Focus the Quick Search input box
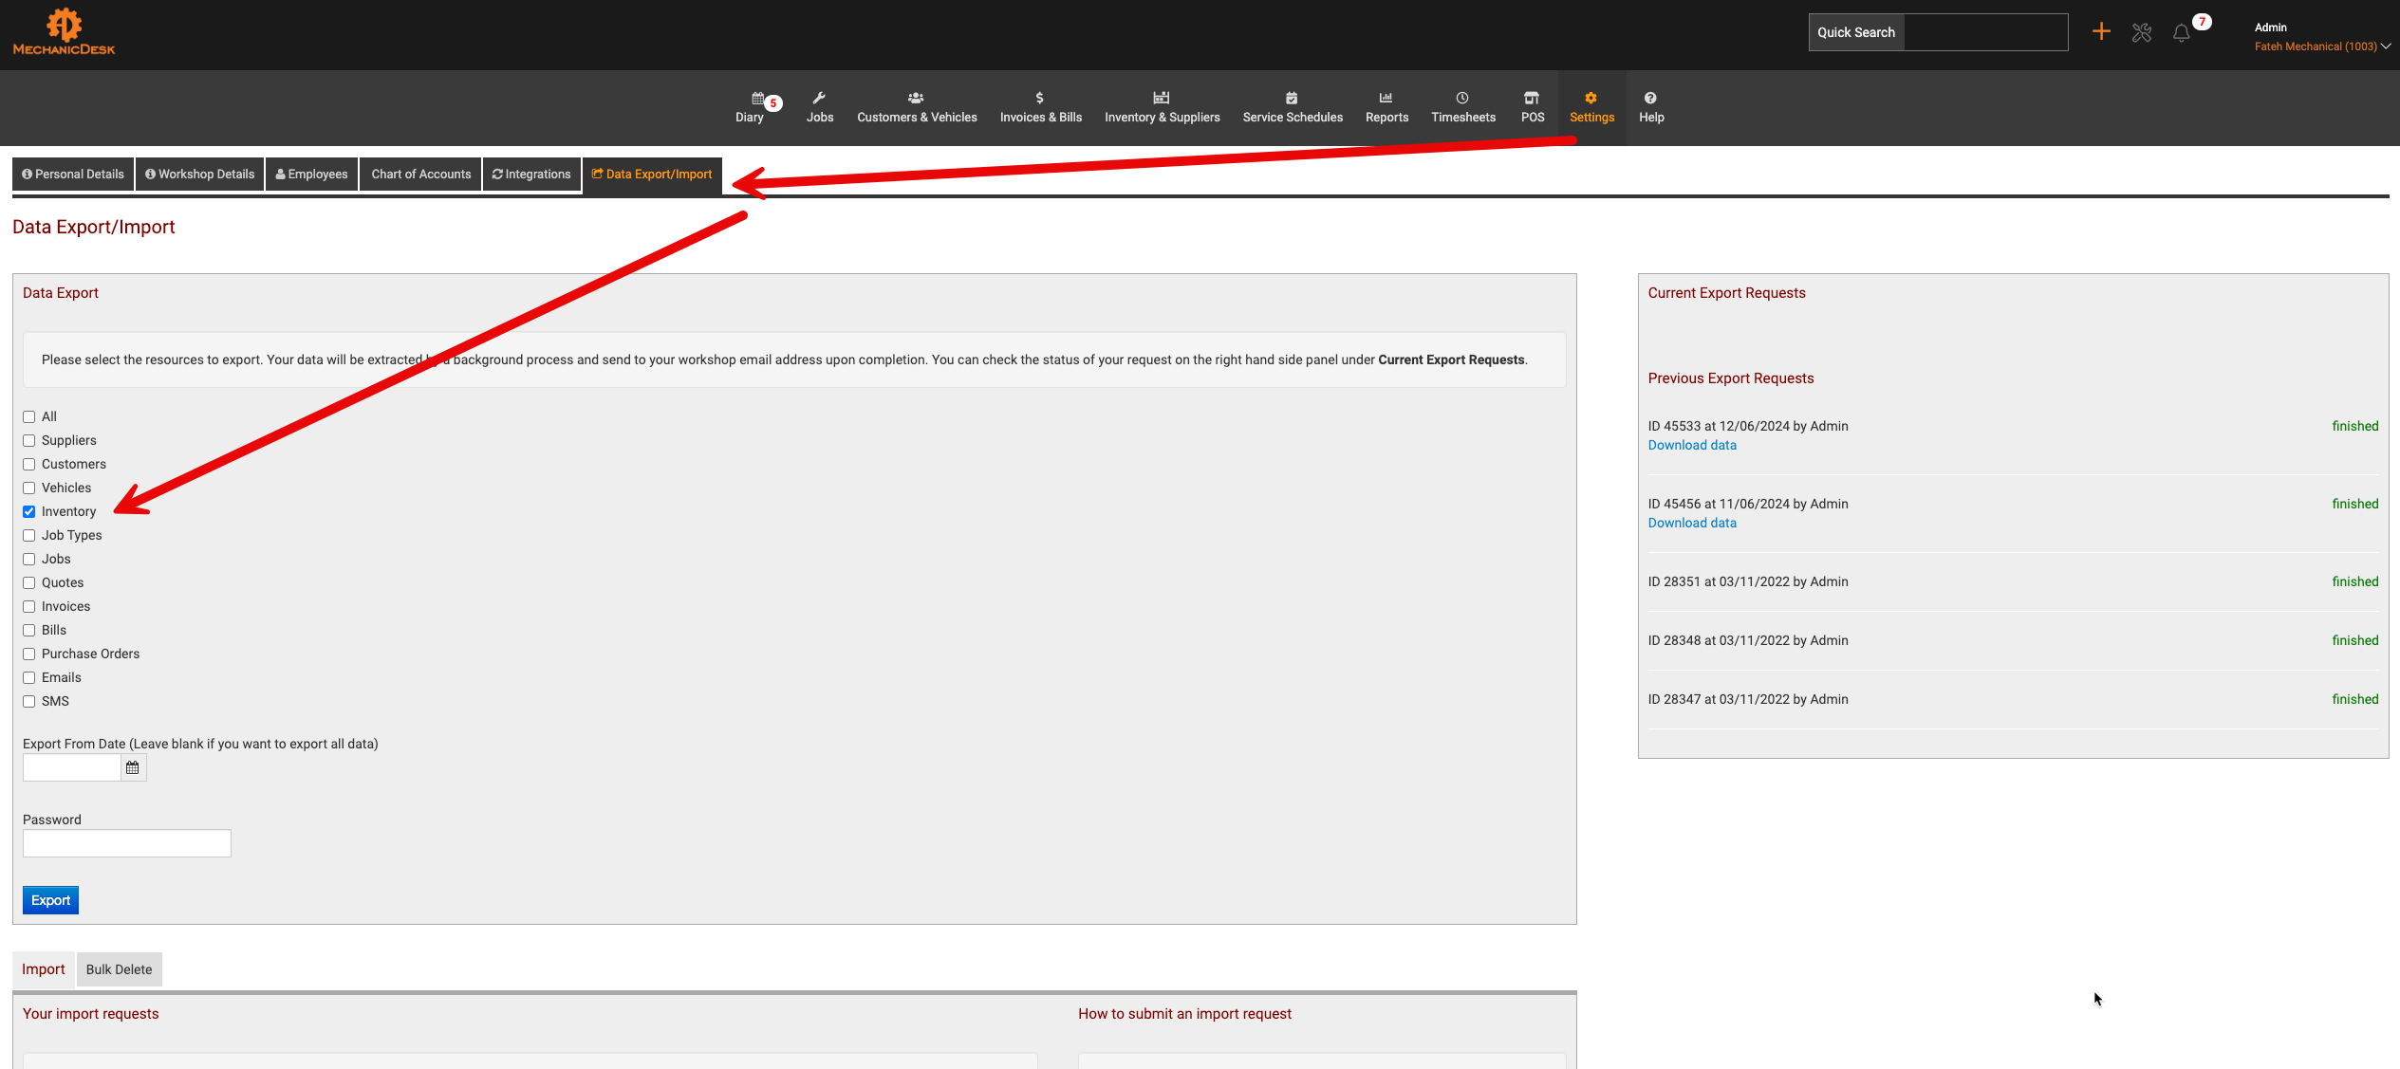2400x1069 pixels. pyautogui.click(x=1985, y=32)
